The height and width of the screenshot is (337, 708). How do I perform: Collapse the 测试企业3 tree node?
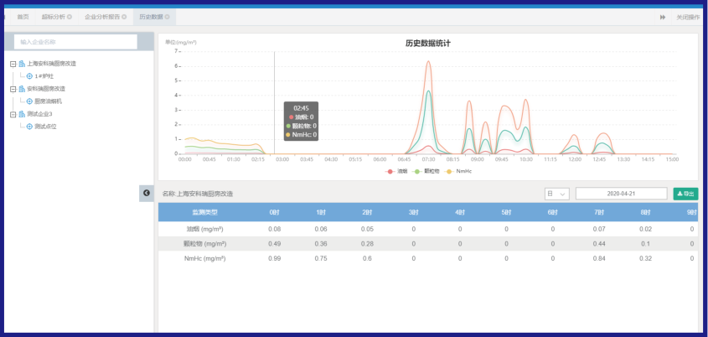point(12,114)
